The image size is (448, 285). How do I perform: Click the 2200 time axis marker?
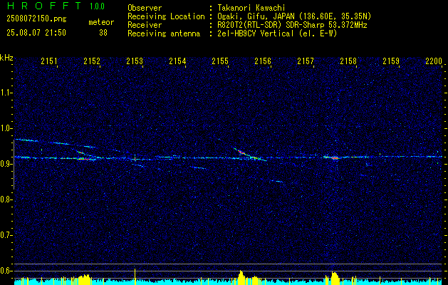434,61
